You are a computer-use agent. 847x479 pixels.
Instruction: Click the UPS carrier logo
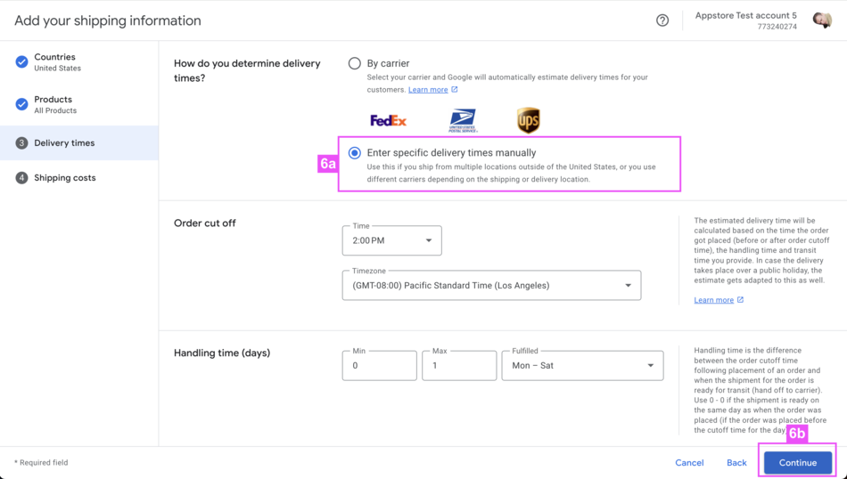click(x=528, y=120)
